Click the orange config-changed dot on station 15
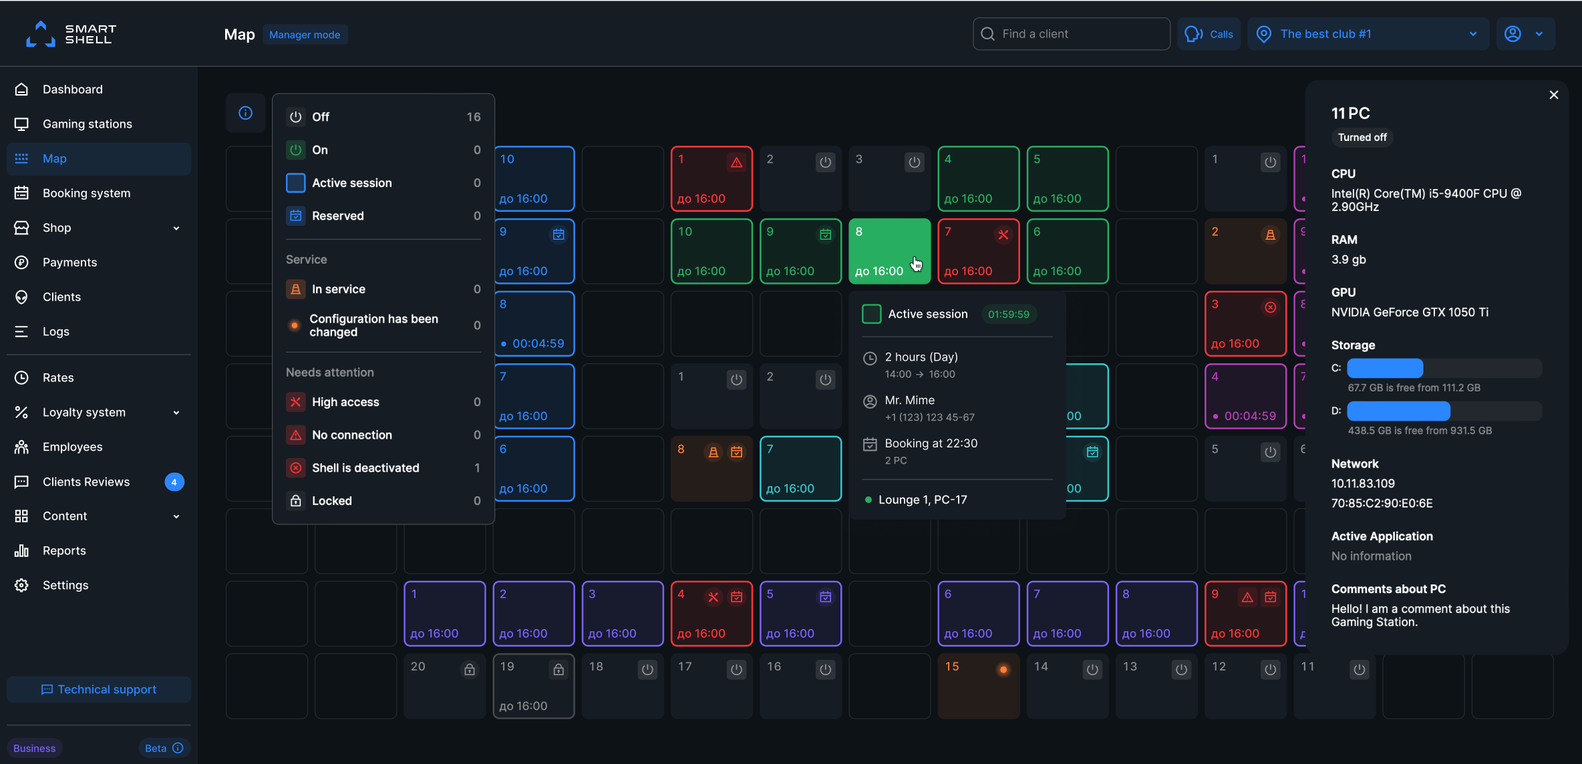Image resolution: width=1582 pixels, height=764 pixels. coord(1003,669)
